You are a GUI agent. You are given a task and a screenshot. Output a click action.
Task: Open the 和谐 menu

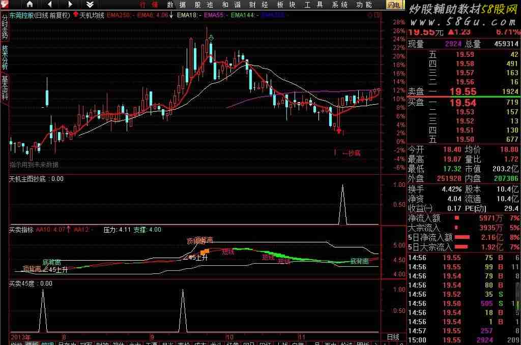point(231,5)
